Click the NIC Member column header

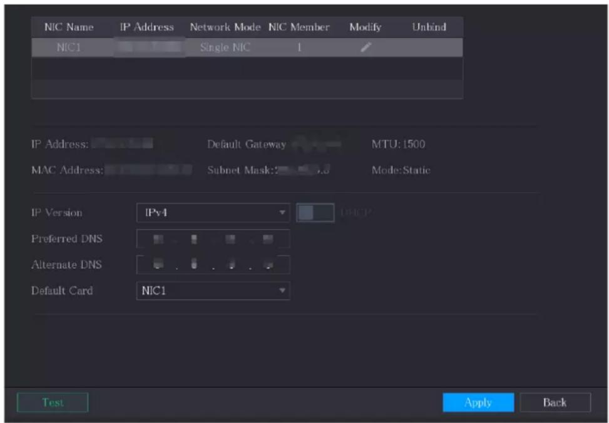pyautogui.click(x=299, y=27)
